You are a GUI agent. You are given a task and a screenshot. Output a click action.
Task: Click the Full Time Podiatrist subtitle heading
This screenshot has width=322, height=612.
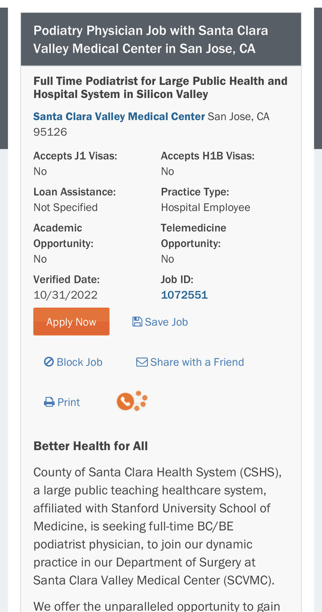tap(161, 87)
